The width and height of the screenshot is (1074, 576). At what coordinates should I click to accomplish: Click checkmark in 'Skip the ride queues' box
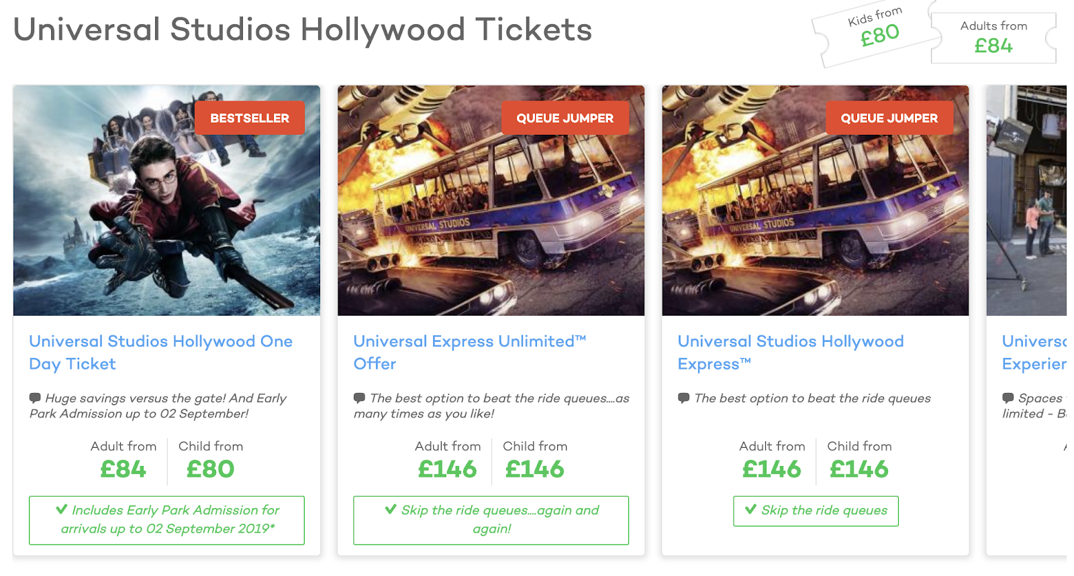750,510
